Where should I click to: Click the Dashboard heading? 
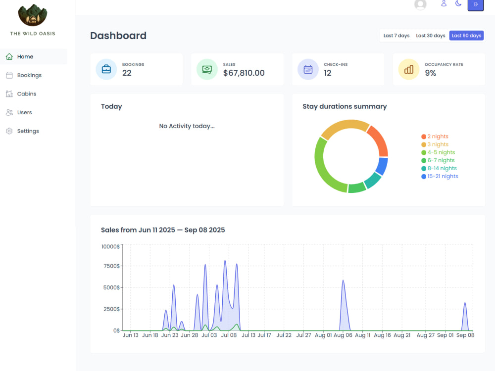point(118,36)
